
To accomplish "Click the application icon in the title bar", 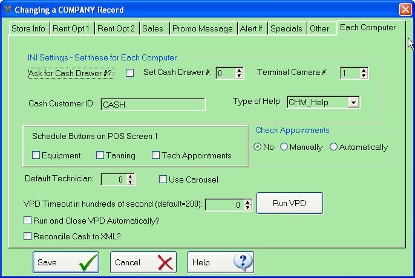I will click(x=7, y=10).
